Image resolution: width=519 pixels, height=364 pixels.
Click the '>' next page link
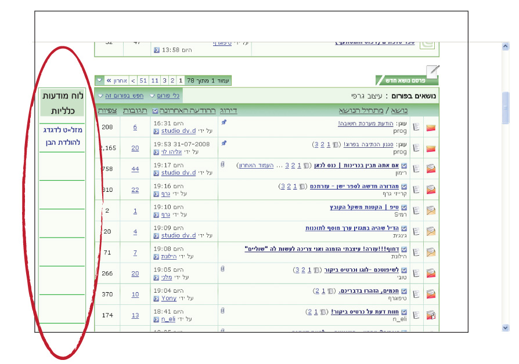click(133, 81)
